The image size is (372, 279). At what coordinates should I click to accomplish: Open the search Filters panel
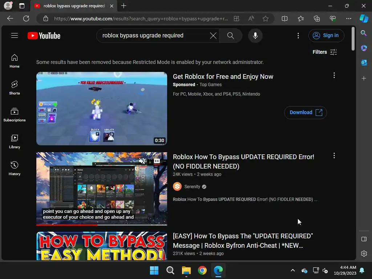click(x=324, y=52)
